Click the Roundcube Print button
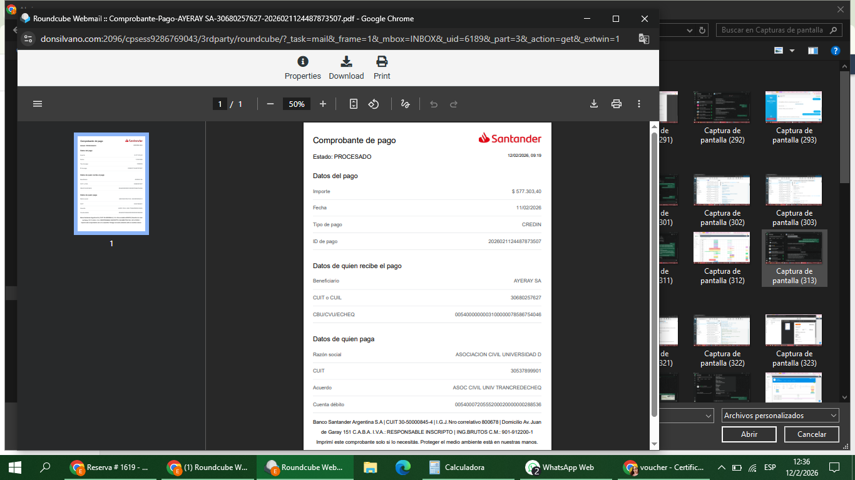The width and height of the screenshot is (855, 480). (x=382, y=67)
